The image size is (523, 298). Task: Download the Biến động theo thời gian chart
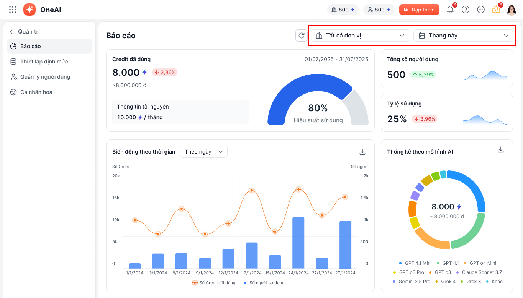[x=362, y=152]
